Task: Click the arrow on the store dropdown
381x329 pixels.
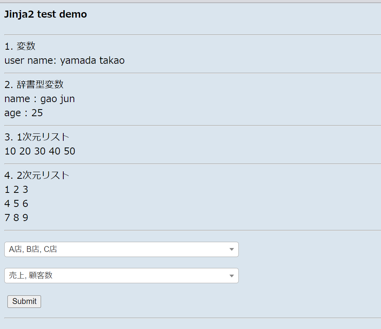Action: tap(231, 249)
